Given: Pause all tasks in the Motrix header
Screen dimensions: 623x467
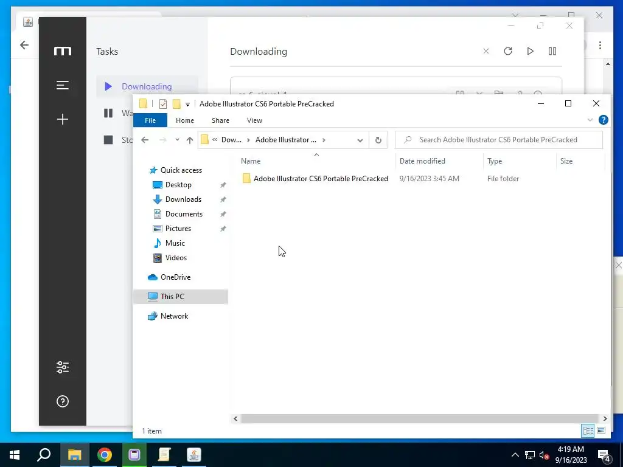Looking at the screenshot, I should pyautogui.click(x=552, y=51).
